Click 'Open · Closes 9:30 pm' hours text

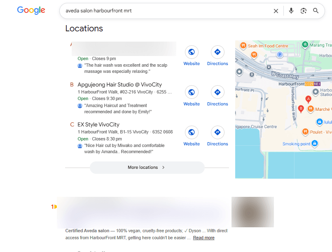pyautogui.click(x=100, y=98)
